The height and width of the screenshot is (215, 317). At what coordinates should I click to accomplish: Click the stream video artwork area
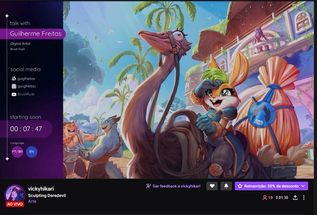pyautogui.click(x=188, y=90)
